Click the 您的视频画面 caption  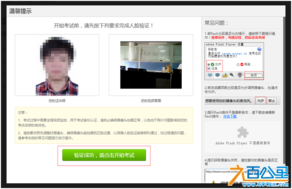click(x=151, y=101)
